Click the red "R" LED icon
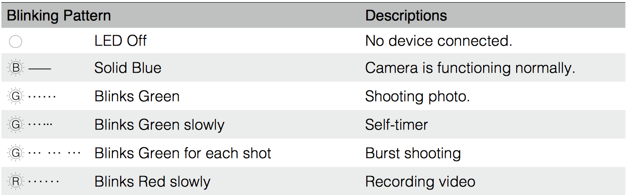The height and width of the screenshot is (195, 626). tap(15, 181)
